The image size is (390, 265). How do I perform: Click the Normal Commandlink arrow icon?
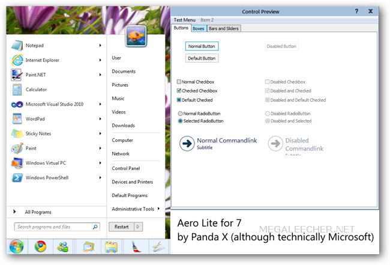pyautogui.click(x=187, y=144)
